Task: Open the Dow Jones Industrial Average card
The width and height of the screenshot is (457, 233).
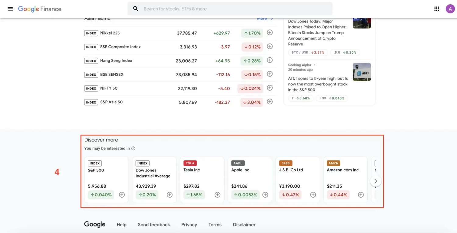Action: click(x=154, y=180)
